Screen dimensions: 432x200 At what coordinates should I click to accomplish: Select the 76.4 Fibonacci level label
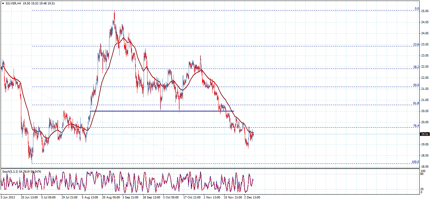coord(416,126)
